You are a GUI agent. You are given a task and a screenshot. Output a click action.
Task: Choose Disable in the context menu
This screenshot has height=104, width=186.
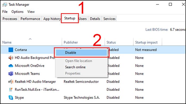(82, 53)
